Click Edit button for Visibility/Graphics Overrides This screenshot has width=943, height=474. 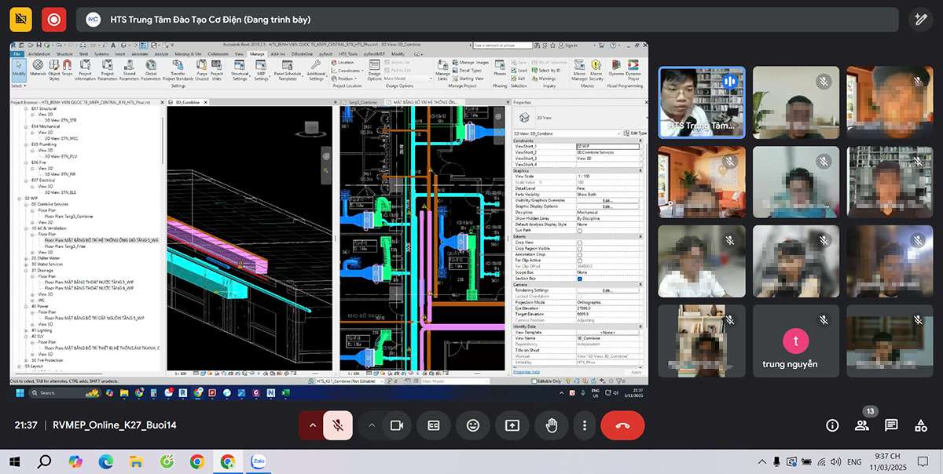607,200
